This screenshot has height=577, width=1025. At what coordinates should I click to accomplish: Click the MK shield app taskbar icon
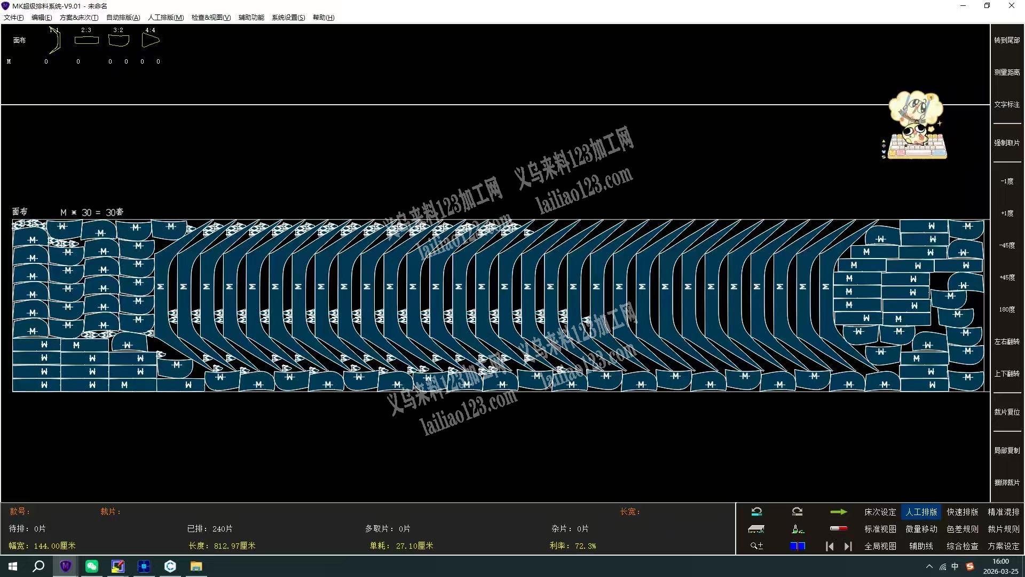(x=66, y=566)
